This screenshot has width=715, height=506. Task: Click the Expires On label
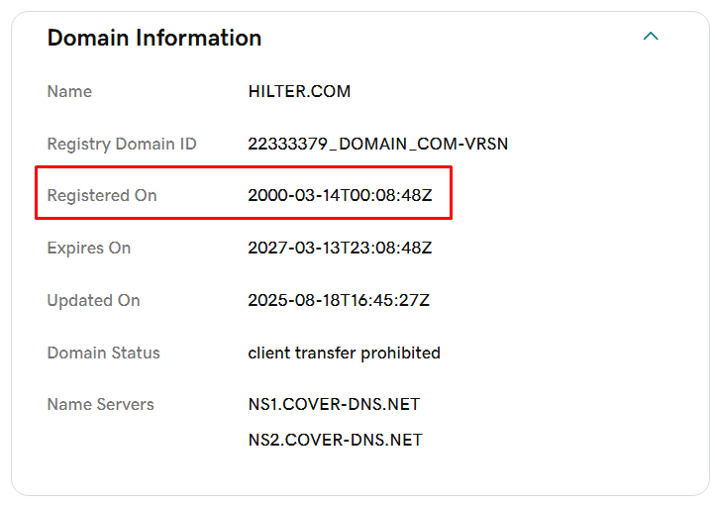(89, 248)
